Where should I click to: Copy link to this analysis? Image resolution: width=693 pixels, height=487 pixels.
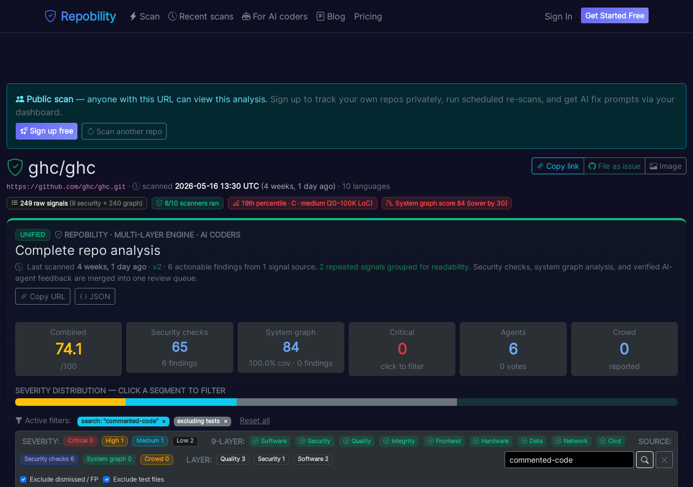(x=558, y=166)
